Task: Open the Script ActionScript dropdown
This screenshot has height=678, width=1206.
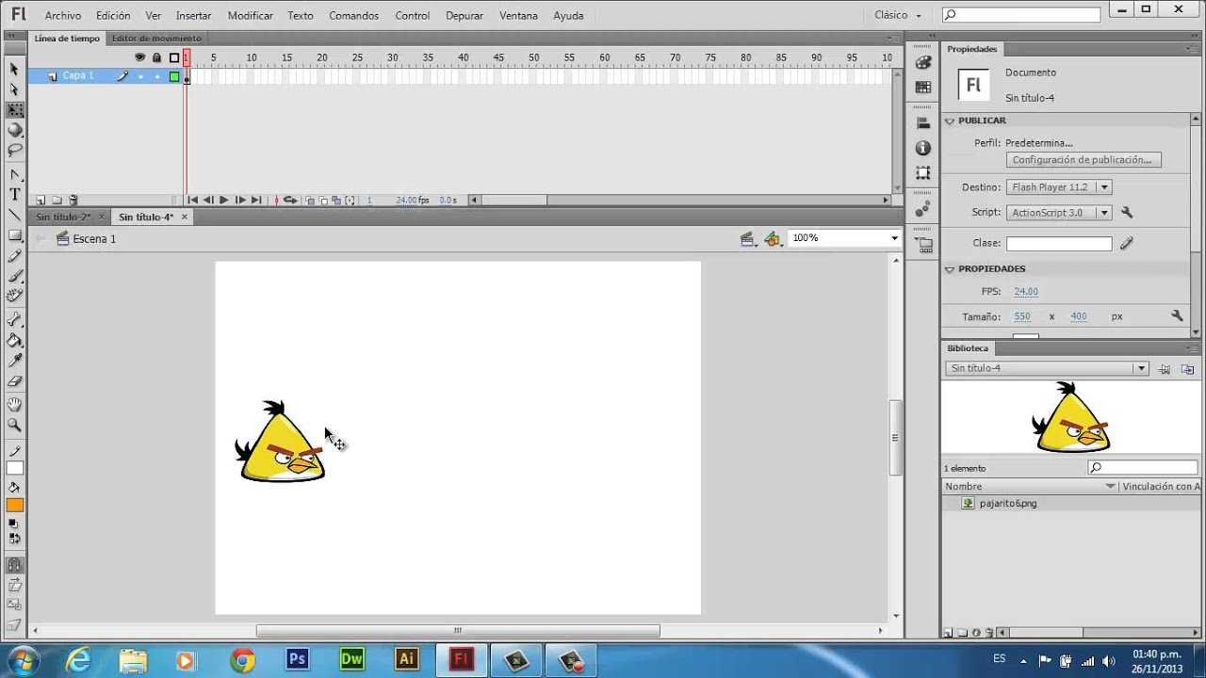Action: 1059,213
